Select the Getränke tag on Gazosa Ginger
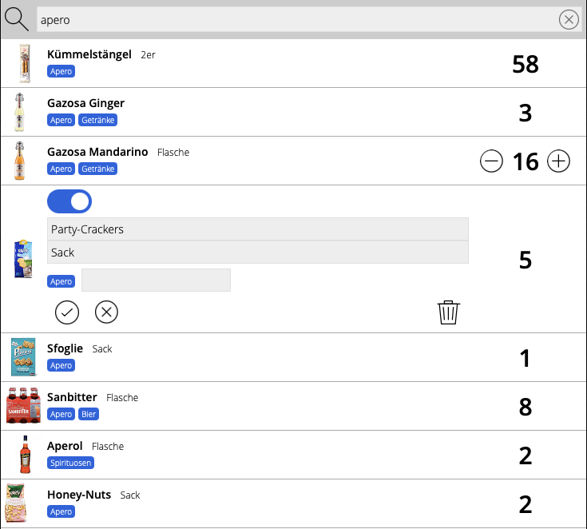Viewport: 587px width, 529px height. pos(97,121)
